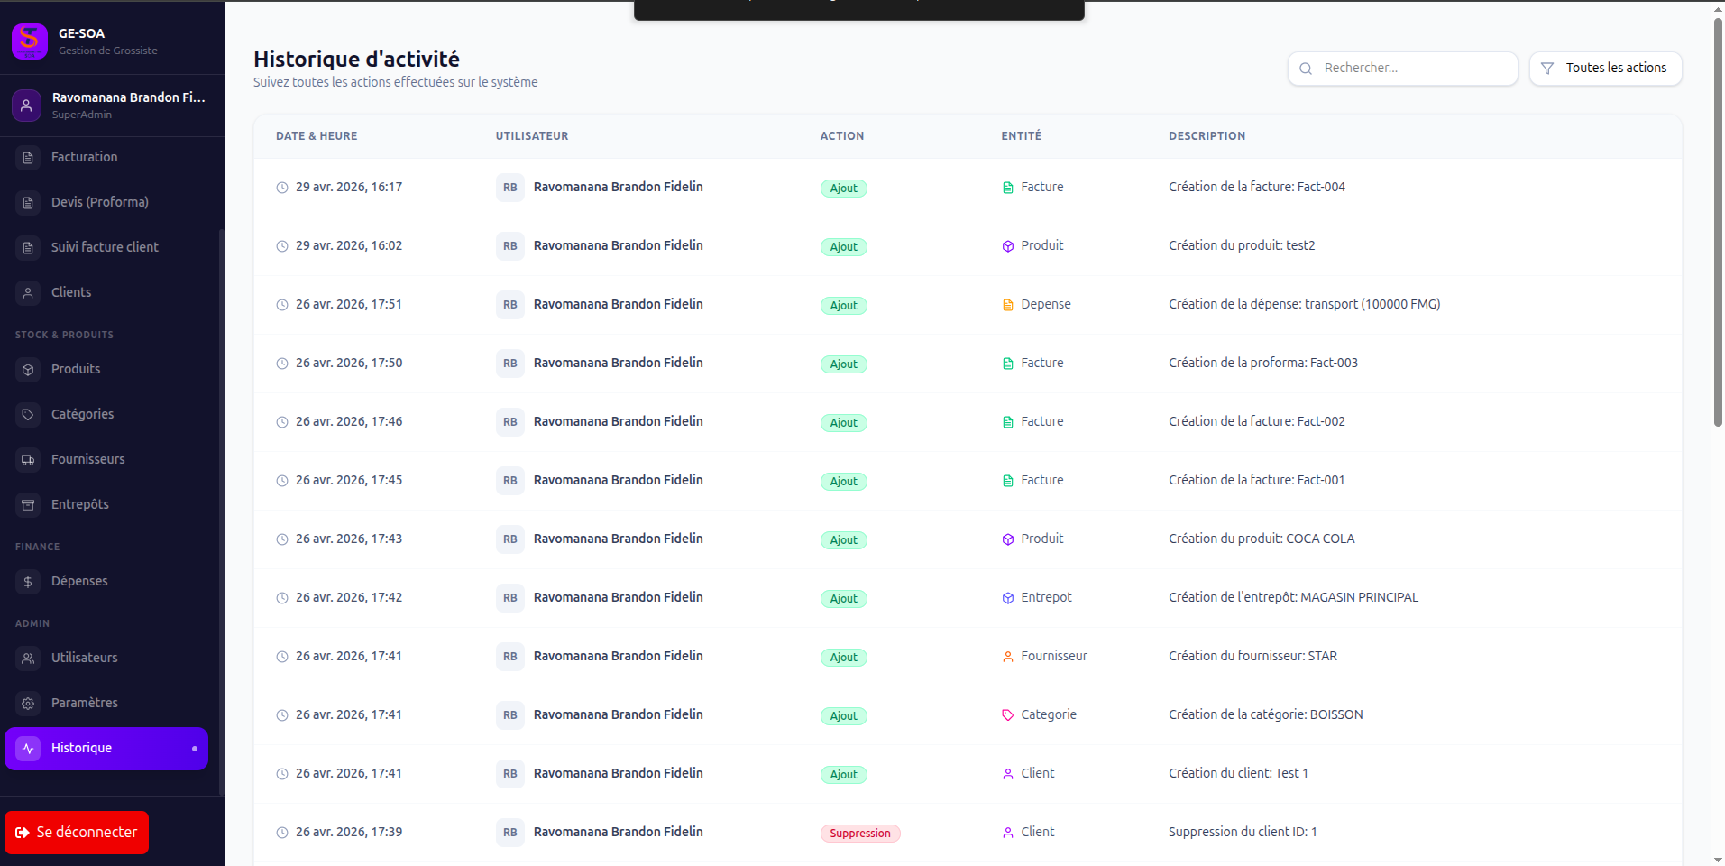Click the Entrepôts archive icon
Screen dimensions: 1725x866
coord(28,505)
